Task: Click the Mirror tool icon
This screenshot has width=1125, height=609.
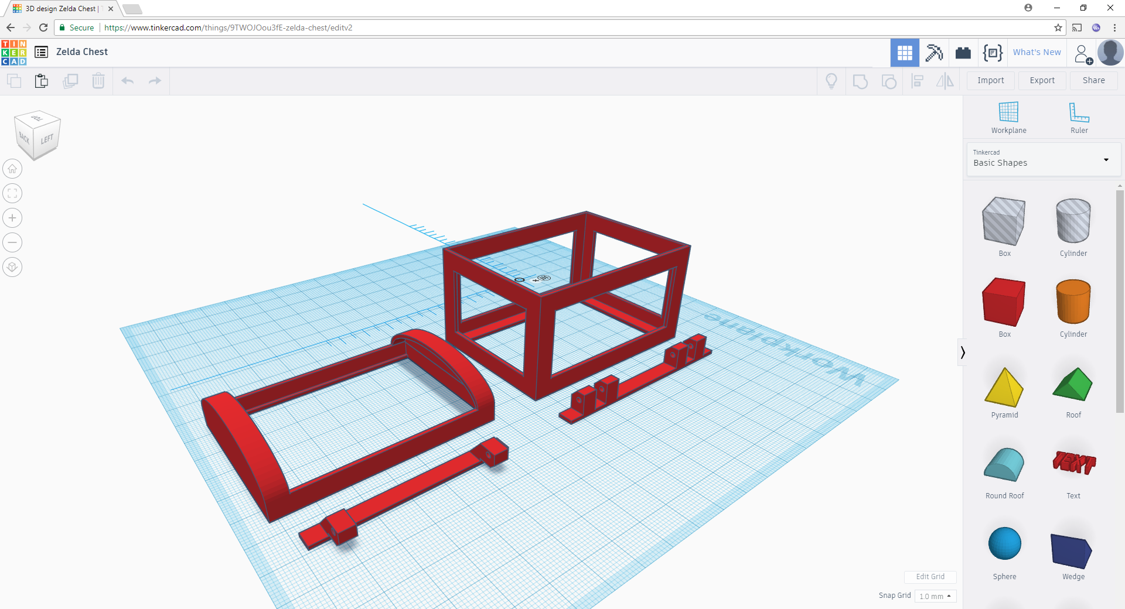Action: click(945, 81)
